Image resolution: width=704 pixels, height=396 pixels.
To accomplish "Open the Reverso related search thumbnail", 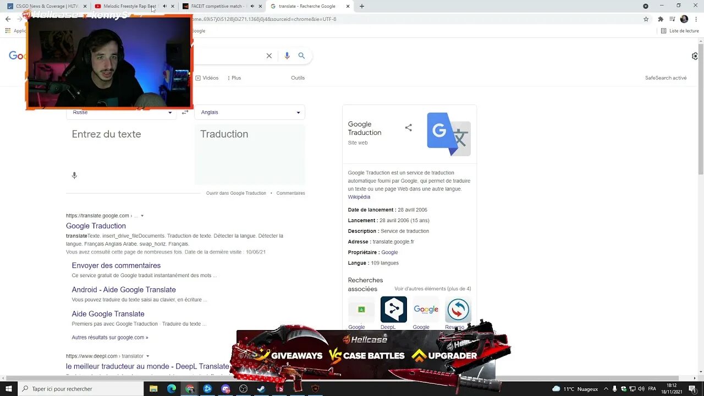I will (x=458, y=310).
